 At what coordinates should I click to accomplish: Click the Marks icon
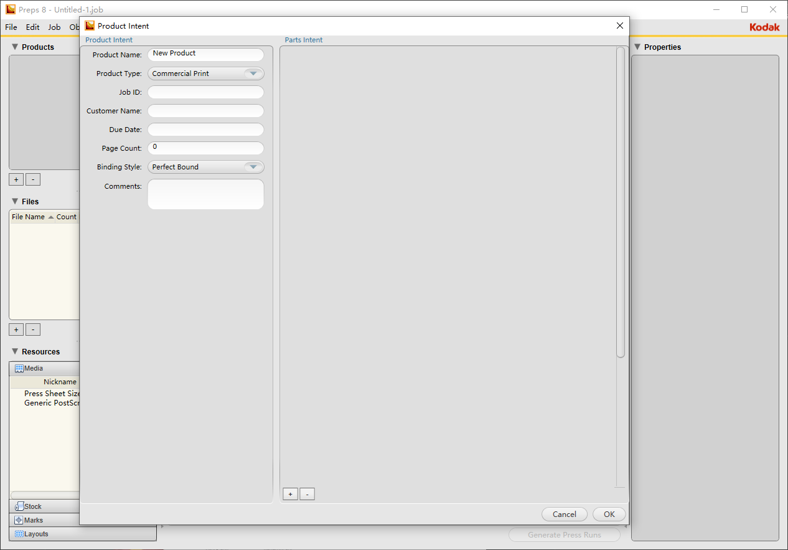pos(19,520)
